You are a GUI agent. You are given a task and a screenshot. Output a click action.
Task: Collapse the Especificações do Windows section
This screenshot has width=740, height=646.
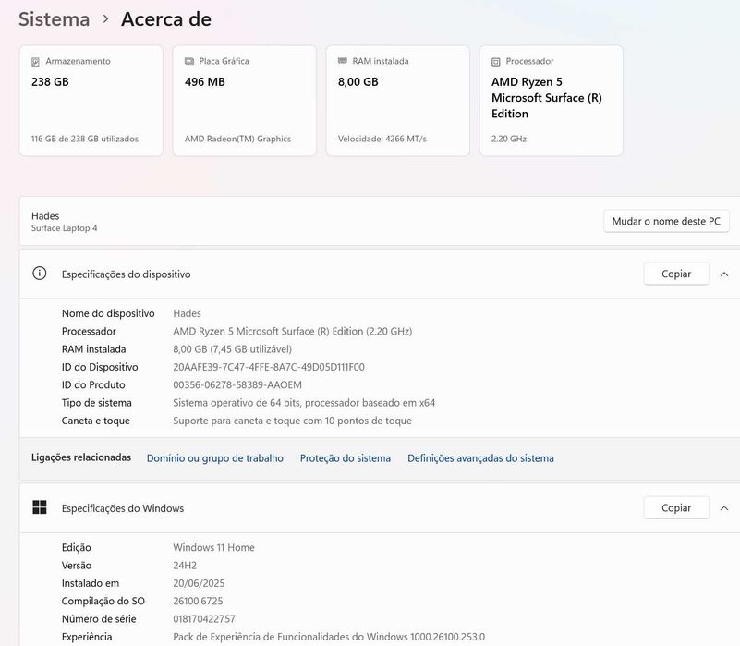(724, 508)
